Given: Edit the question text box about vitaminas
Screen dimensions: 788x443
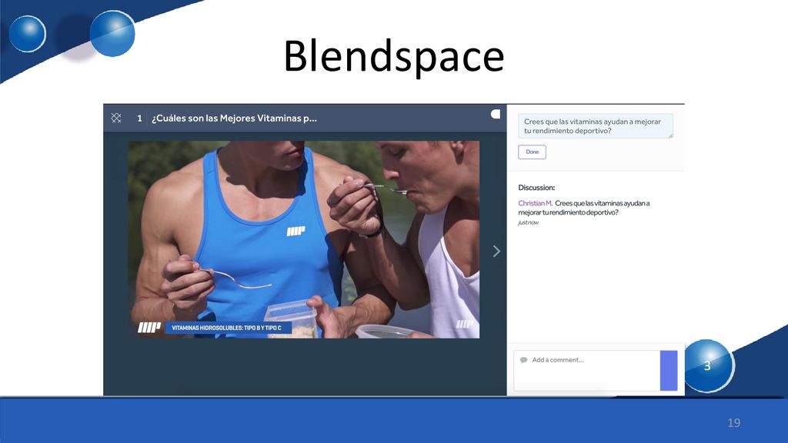Looking at the screenshot, I should [596, 126].
